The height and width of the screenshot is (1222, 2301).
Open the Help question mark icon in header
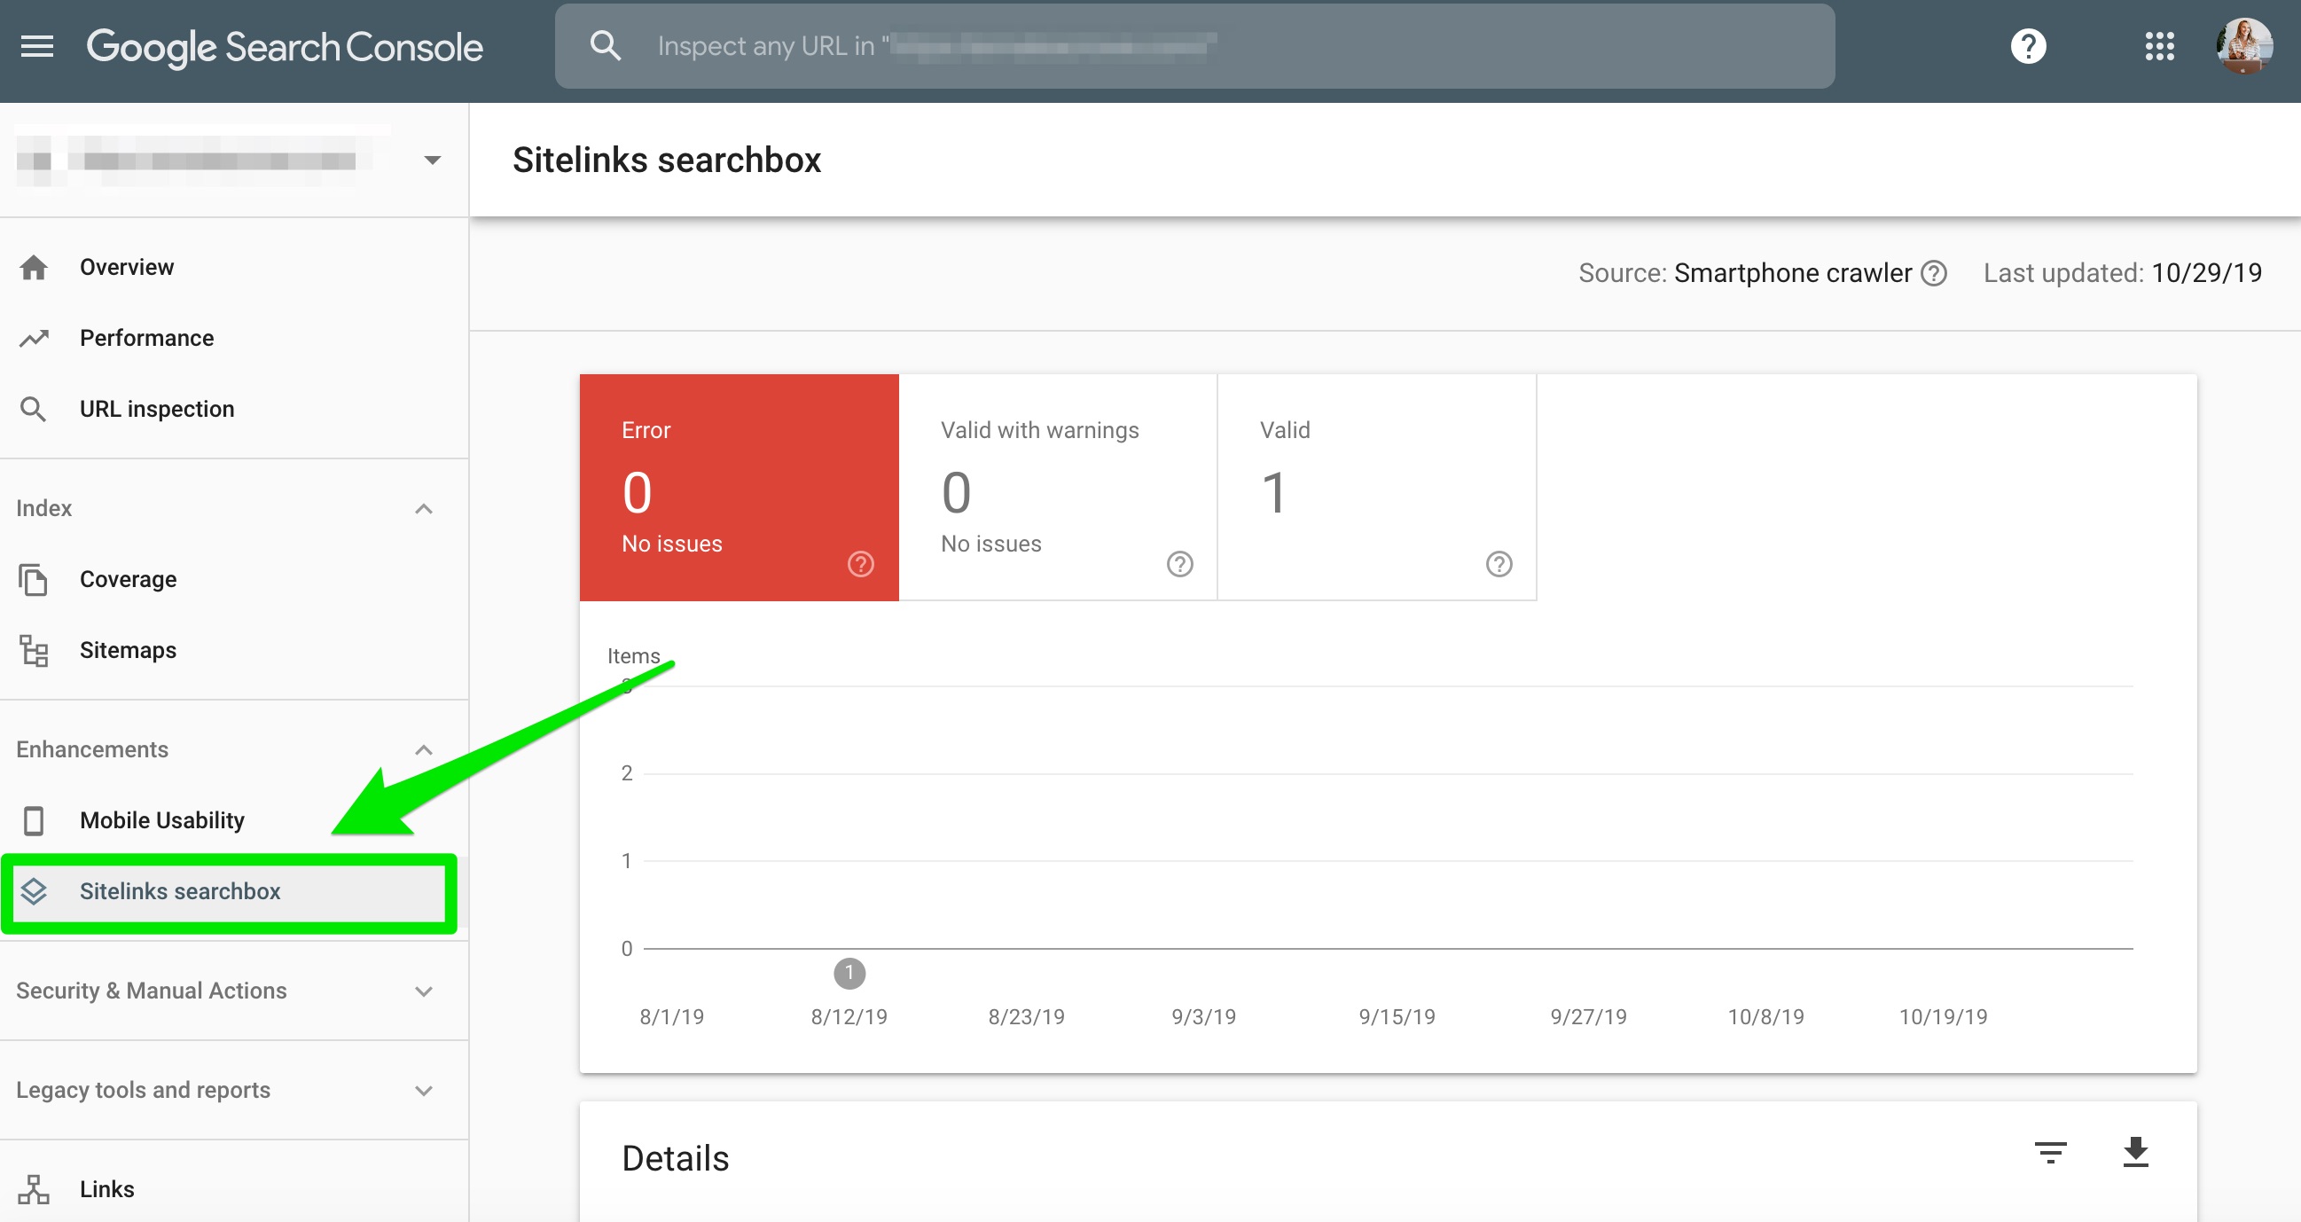[2028, 45]
